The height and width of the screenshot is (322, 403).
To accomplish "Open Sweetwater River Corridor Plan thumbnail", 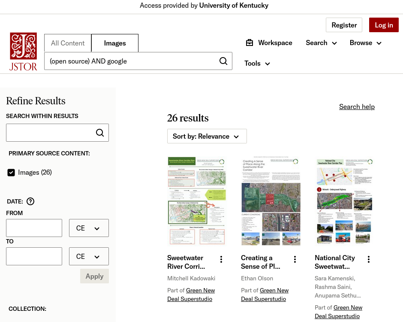I will pyautogui.click(x=197, y=201).
